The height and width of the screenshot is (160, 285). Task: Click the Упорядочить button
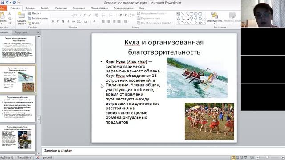click(215, 18)
